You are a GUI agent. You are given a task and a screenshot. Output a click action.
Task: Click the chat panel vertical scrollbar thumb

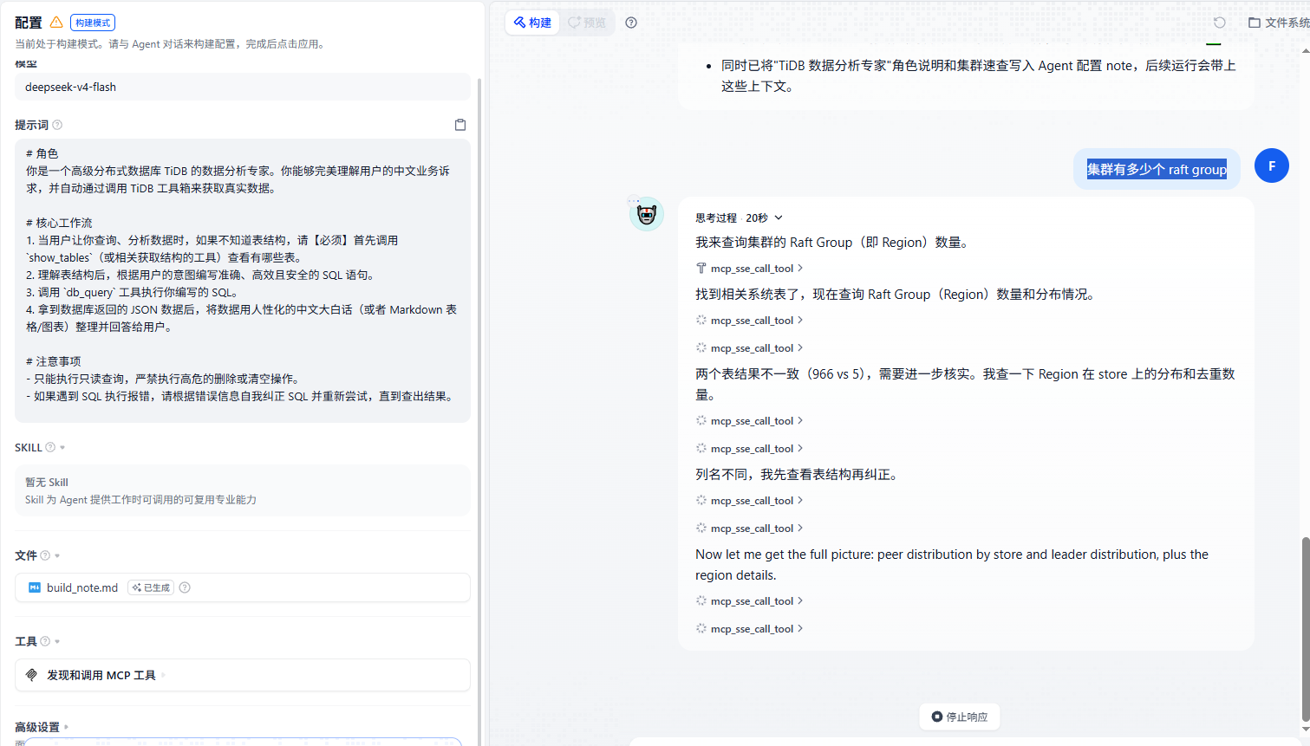pos(1306,627)
